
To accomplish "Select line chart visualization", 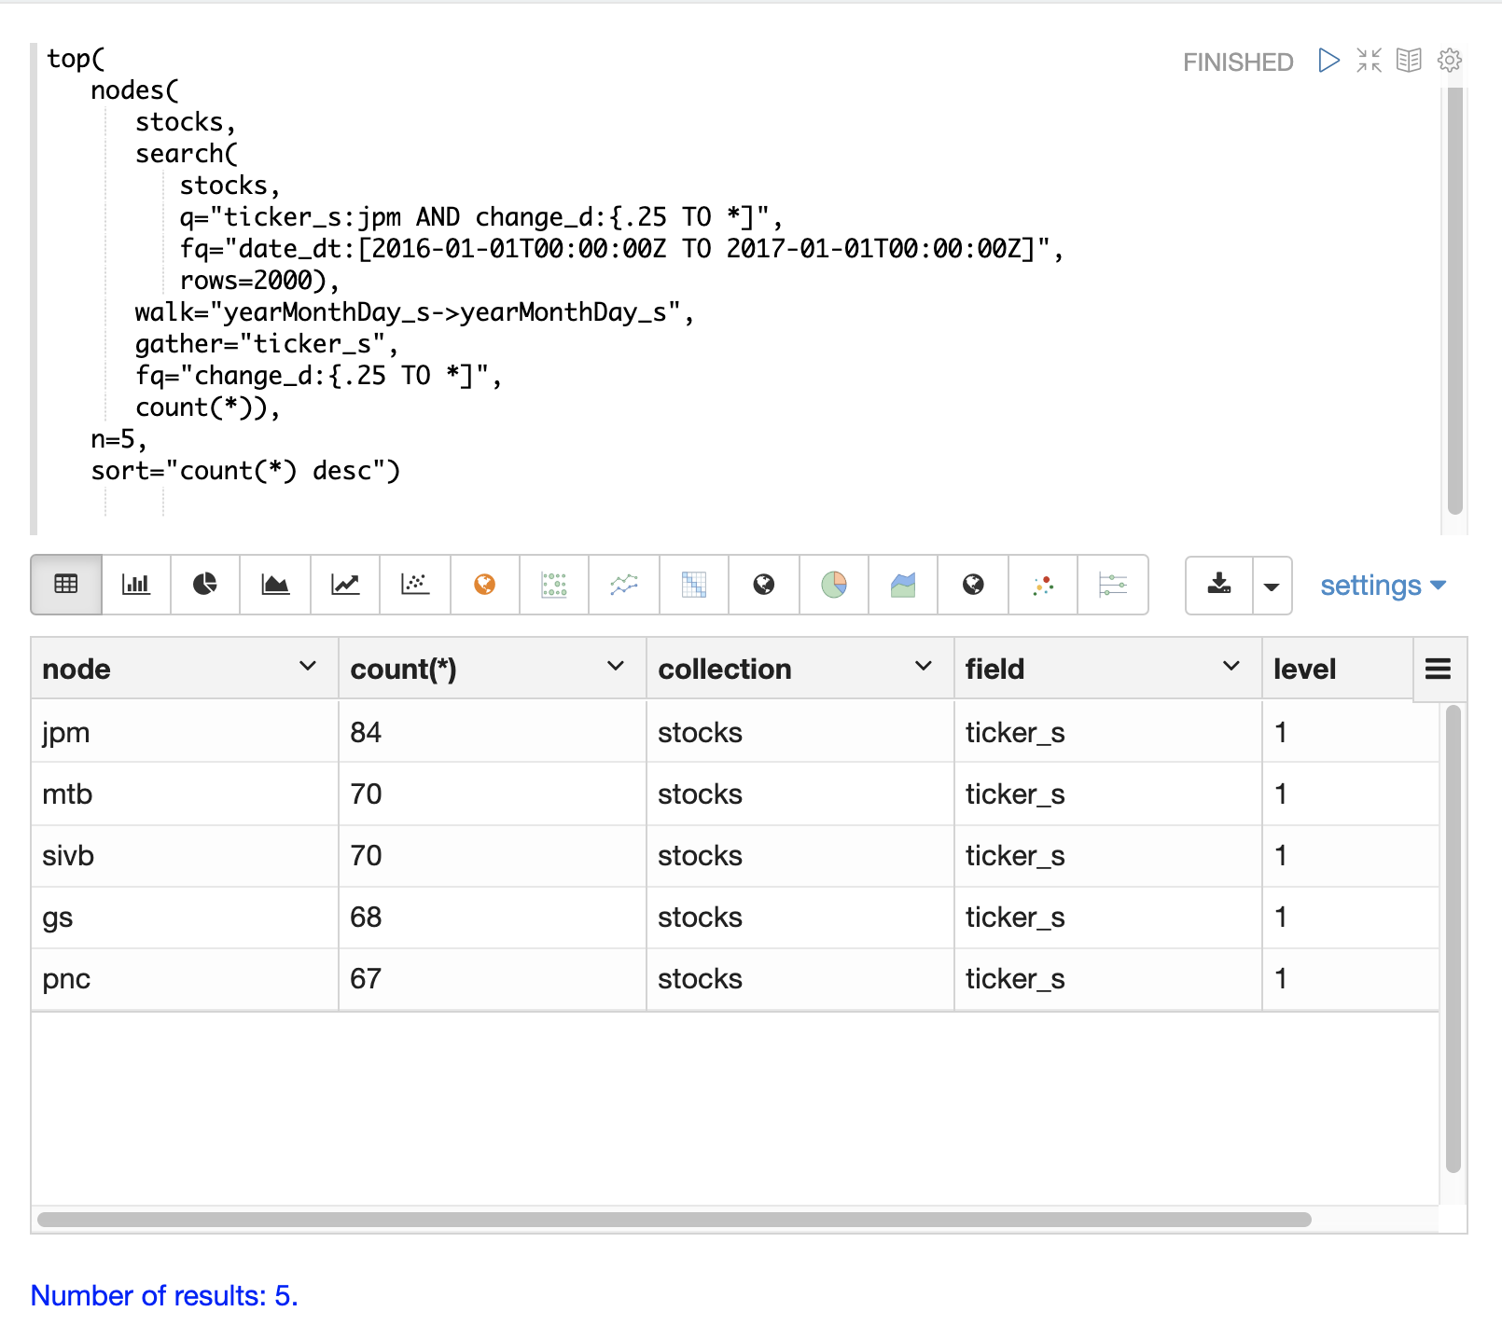I will (x=345, y=585).
